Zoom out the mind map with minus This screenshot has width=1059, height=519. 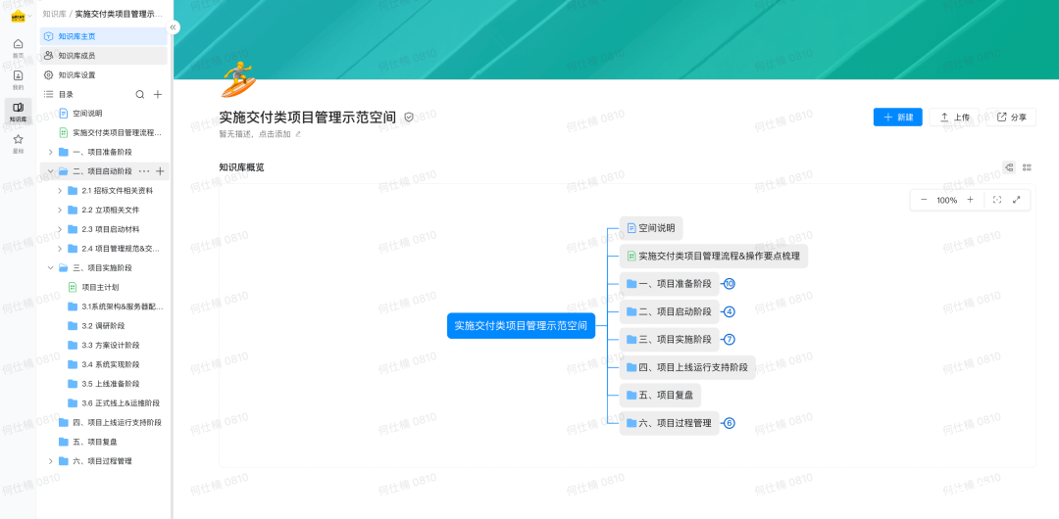pyautogui.click(x=924, y=200)
